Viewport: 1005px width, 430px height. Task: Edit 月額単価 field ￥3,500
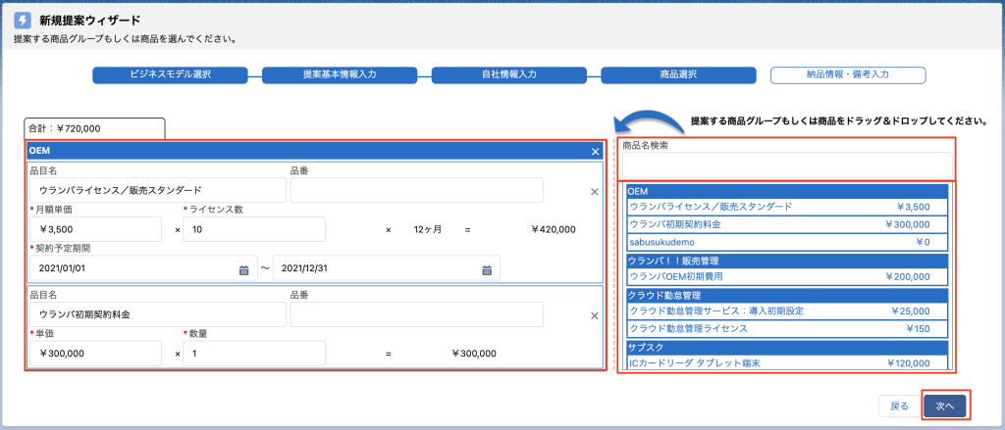pos(95,229)
